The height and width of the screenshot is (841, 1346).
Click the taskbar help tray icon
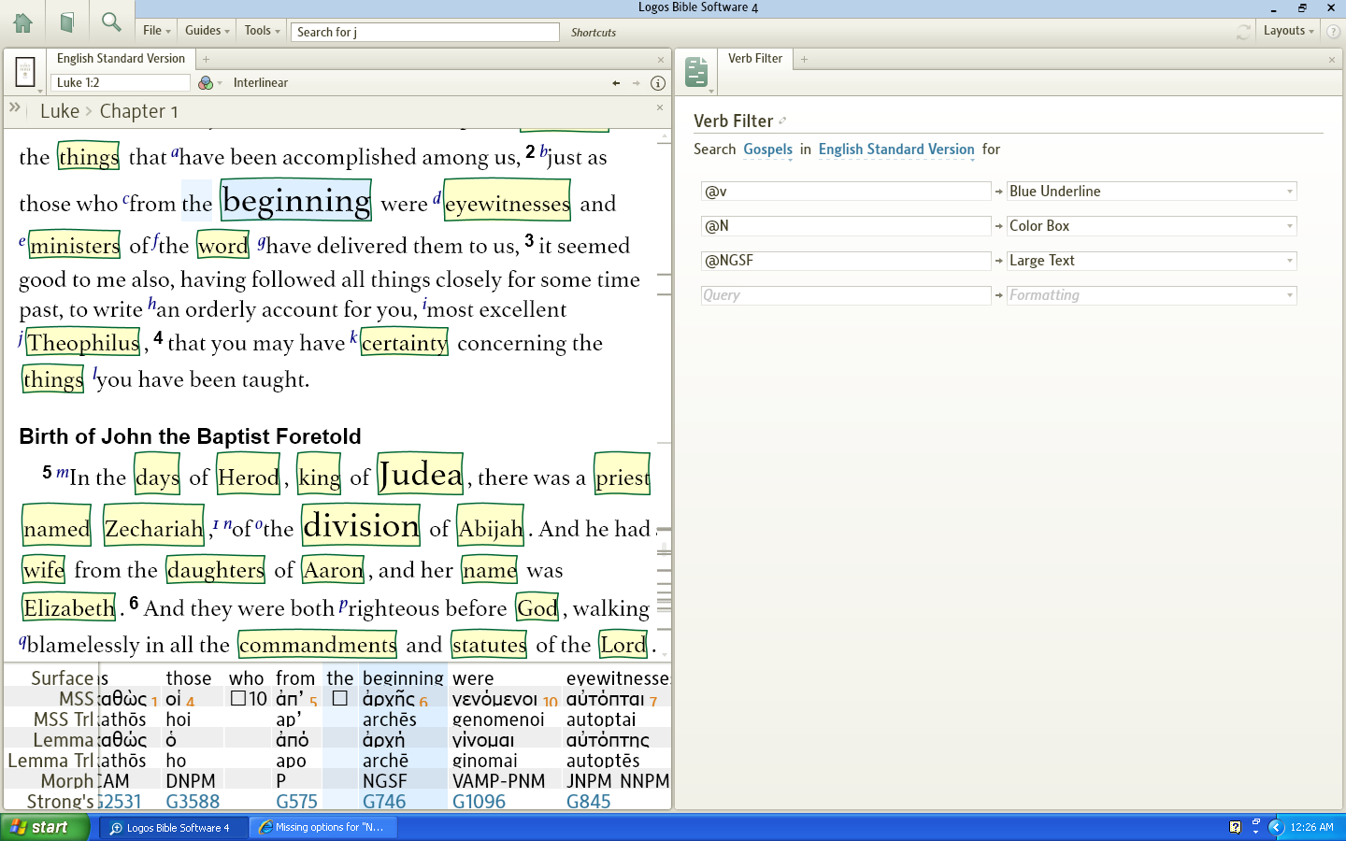(1235, 827)
